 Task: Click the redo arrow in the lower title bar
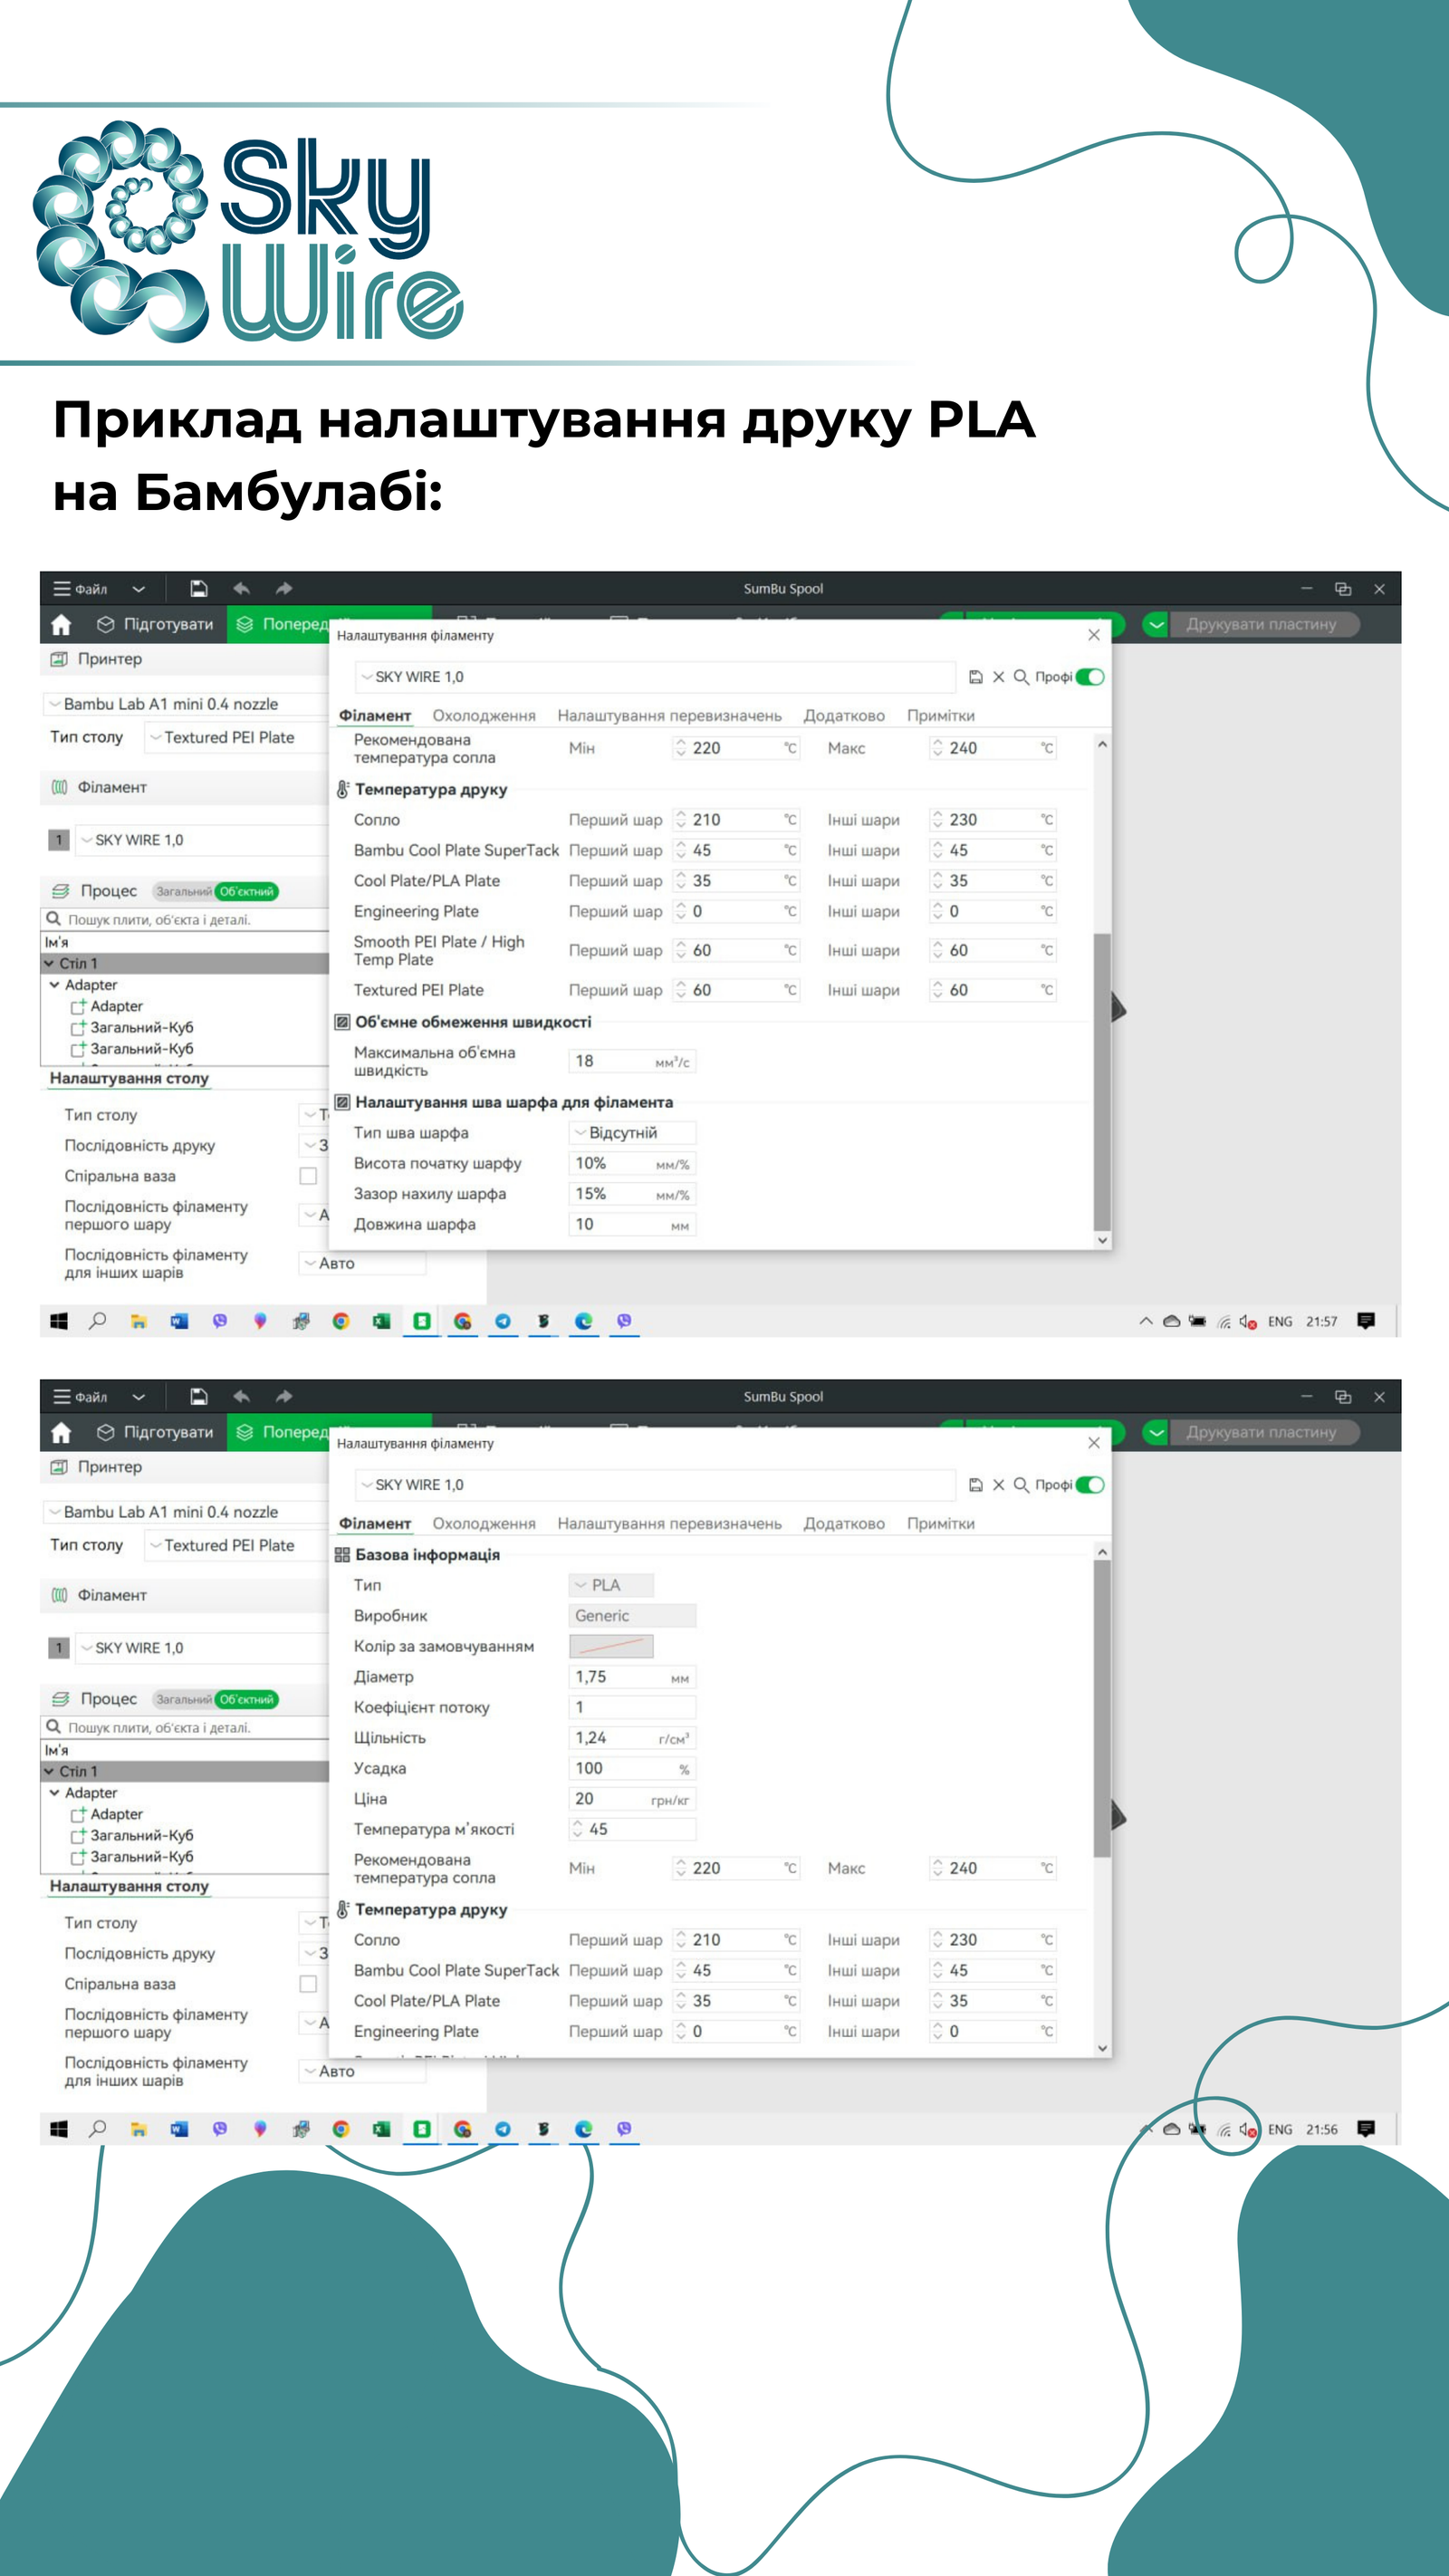pos(284,1396)
